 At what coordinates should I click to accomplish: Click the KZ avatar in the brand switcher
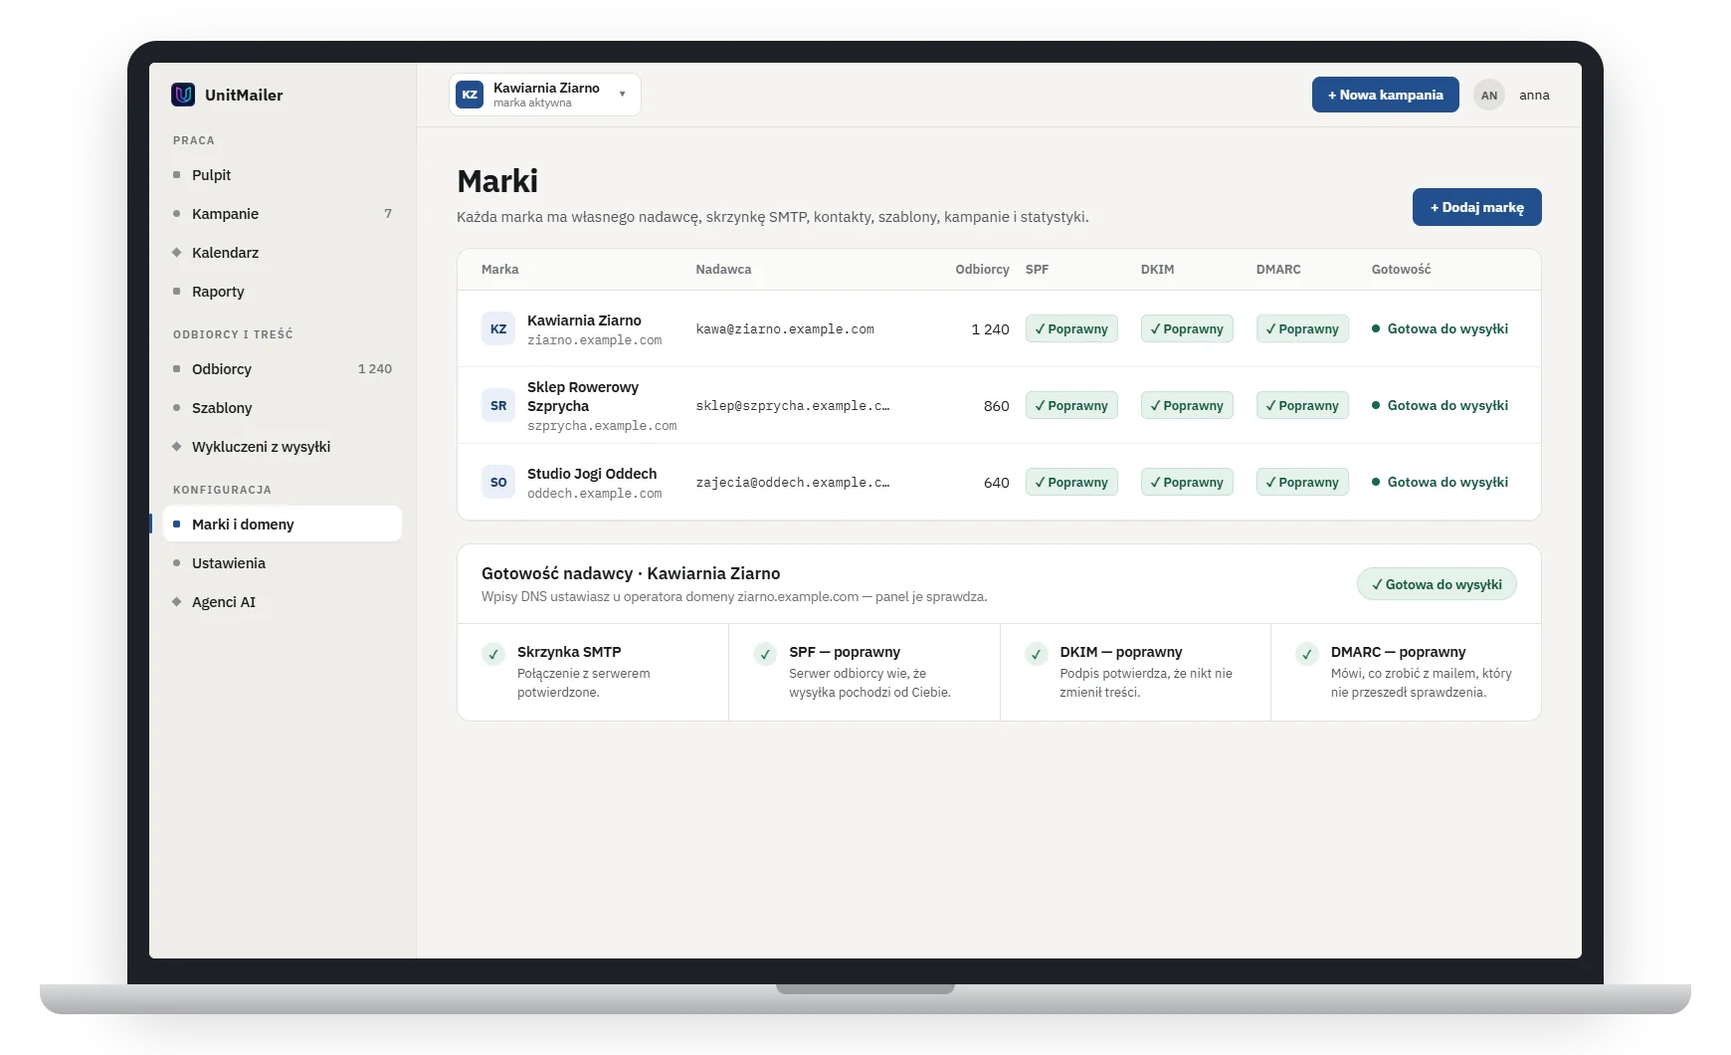[470, 95]
